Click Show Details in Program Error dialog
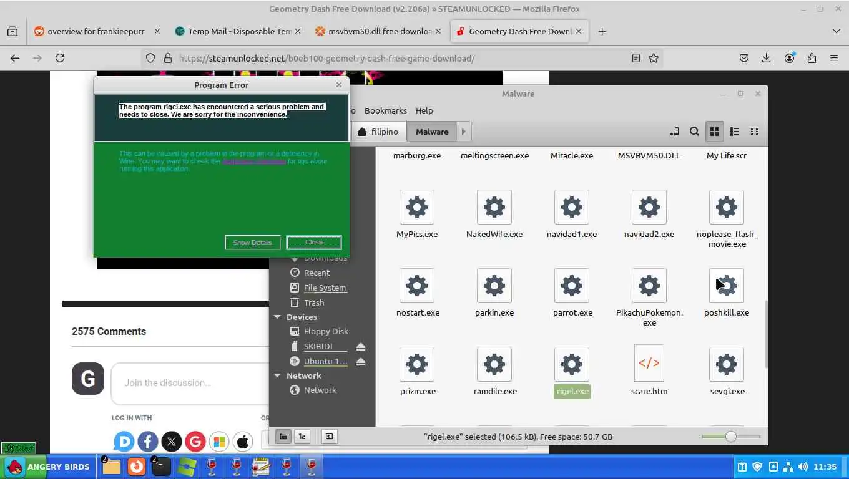The image size is (849, 479). 252,243
